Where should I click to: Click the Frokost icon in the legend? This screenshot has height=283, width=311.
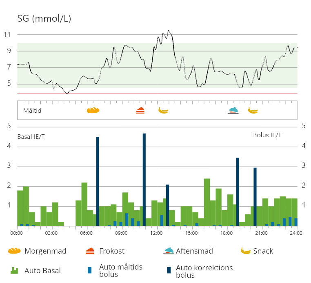coord(90,251)
